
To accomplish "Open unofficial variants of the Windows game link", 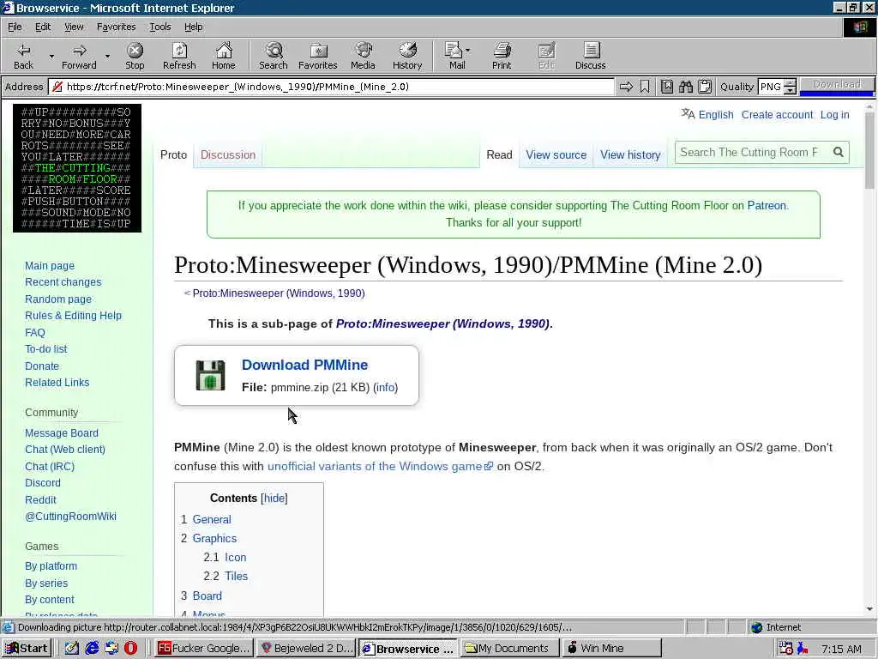I will (x=380, y=466).
